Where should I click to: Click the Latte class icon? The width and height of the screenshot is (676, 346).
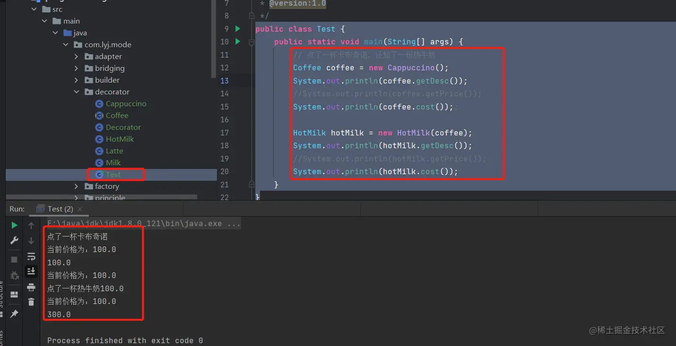(99, 151)
